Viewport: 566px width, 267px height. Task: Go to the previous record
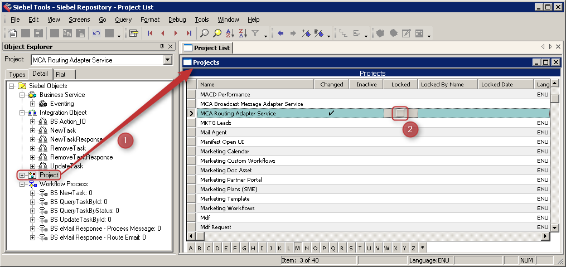tap(163, 33)
